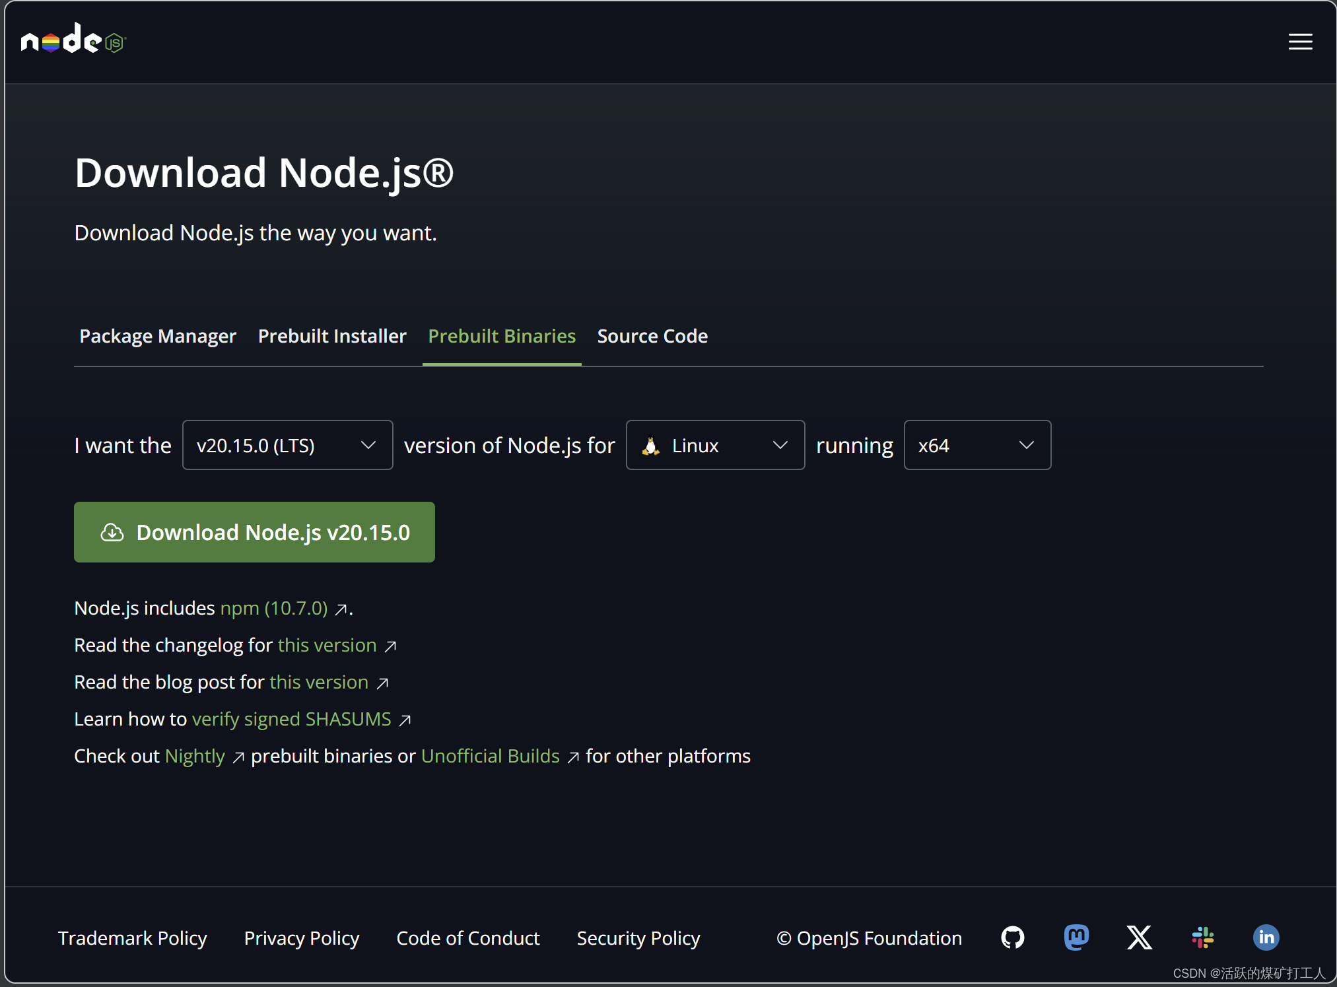
Task: Switch to the Source Code tab
Action: (652, 336)
